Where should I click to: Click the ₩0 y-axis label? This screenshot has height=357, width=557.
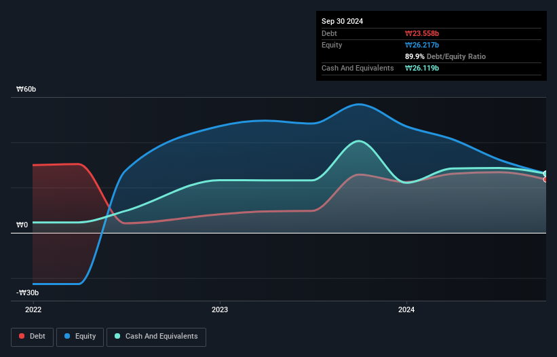point(22,225)
